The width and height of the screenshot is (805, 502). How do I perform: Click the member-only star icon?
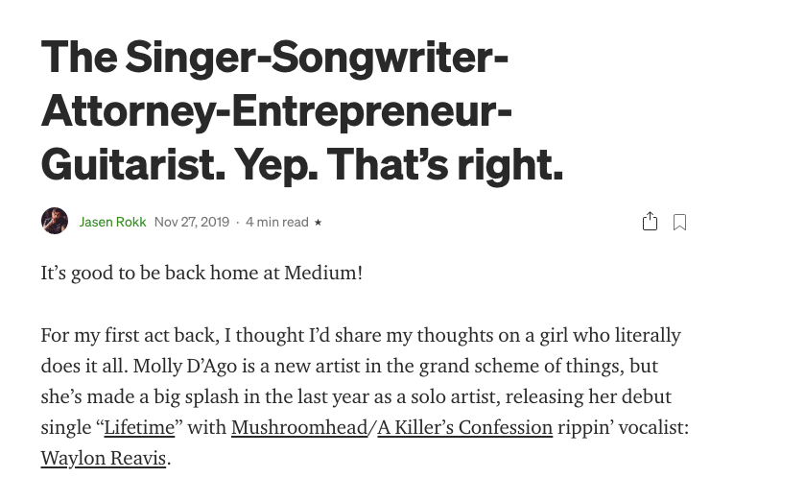318,223
